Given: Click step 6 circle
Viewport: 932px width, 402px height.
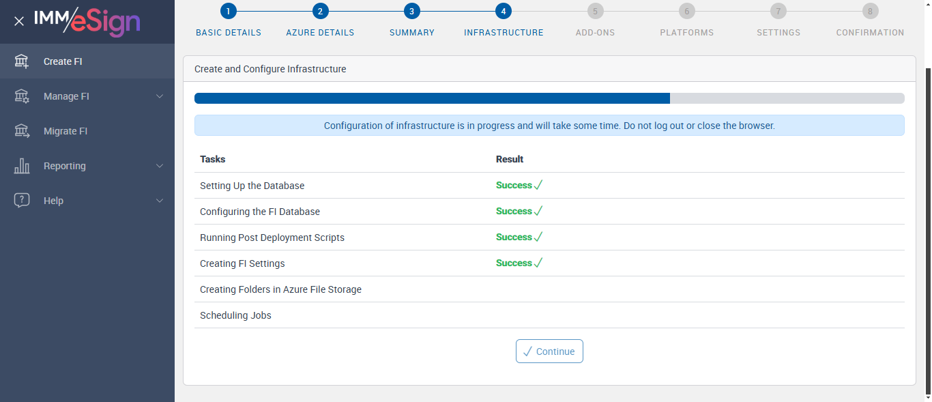Looking at the screenshot, I should pos(686,11).
